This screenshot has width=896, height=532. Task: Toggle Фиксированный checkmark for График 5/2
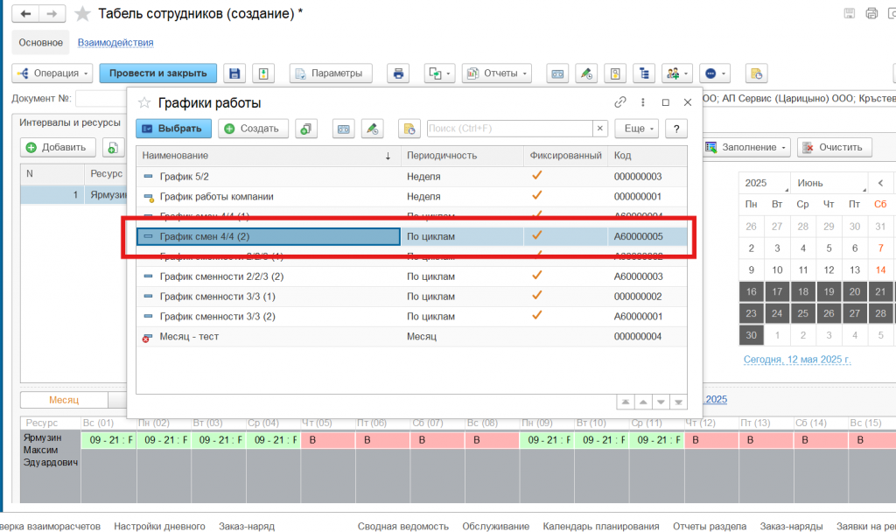click(537, 176)
